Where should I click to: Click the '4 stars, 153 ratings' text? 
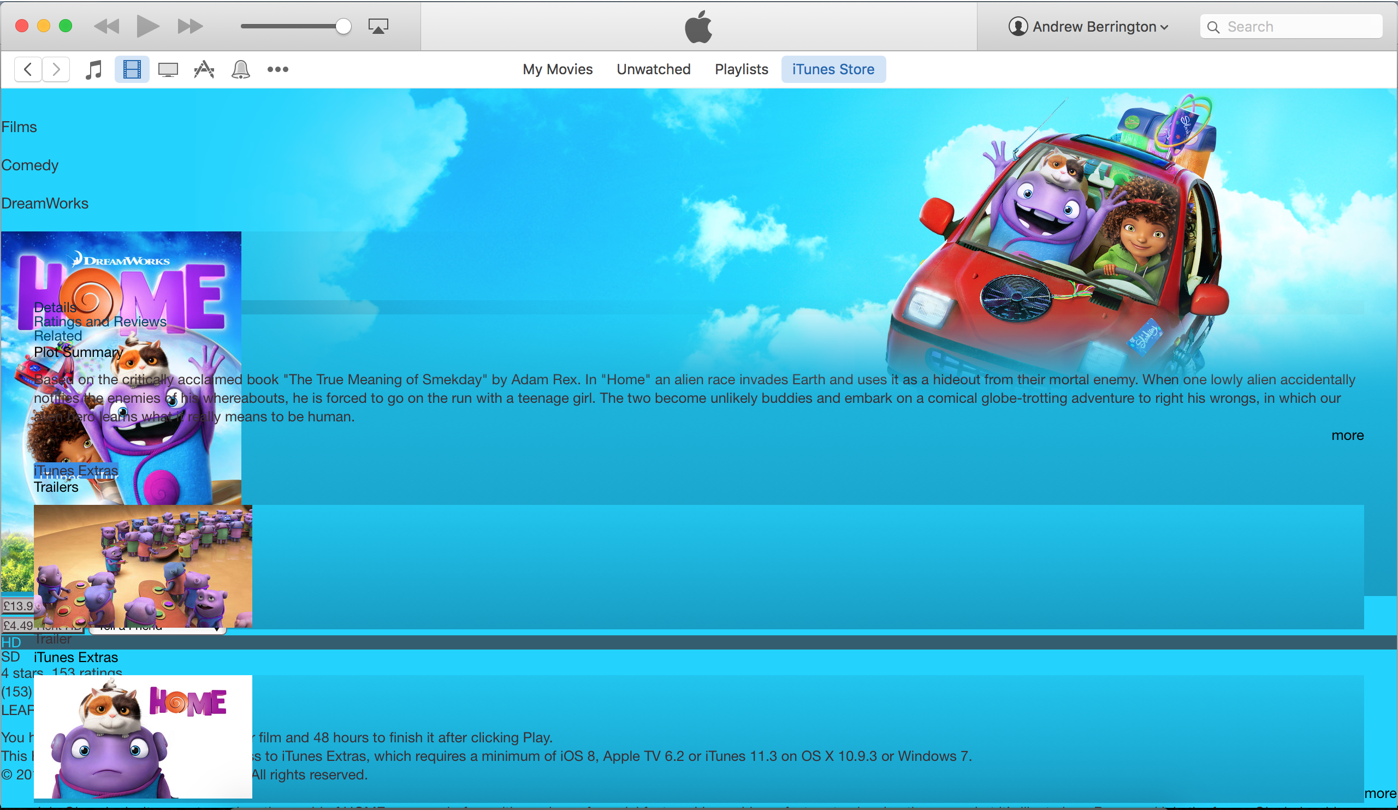62,672
